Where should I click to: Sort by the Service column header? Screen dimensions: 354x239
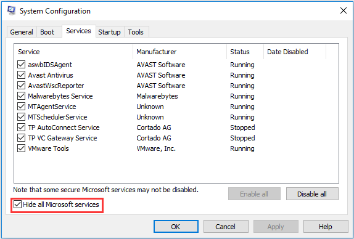pos(73,52)
